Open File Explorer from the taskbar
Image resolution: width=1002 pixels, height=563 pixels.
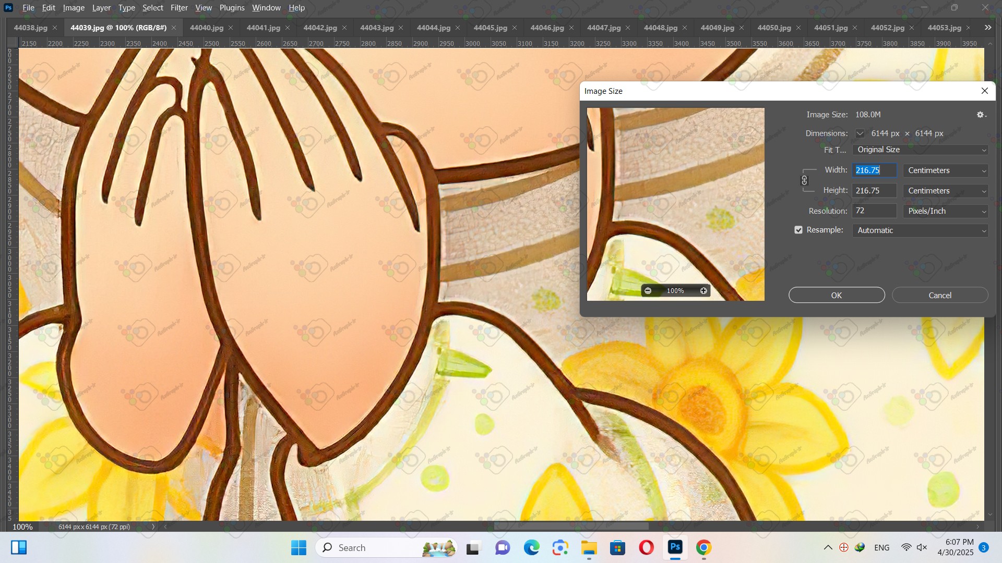point(589,548)
